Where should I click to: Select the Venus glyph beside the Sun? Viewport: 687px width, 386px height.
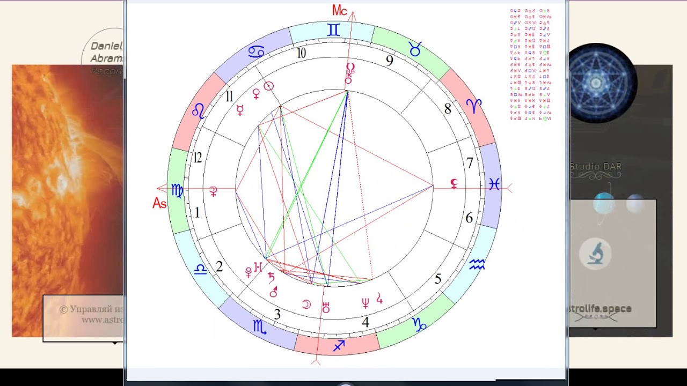[257, 94]
